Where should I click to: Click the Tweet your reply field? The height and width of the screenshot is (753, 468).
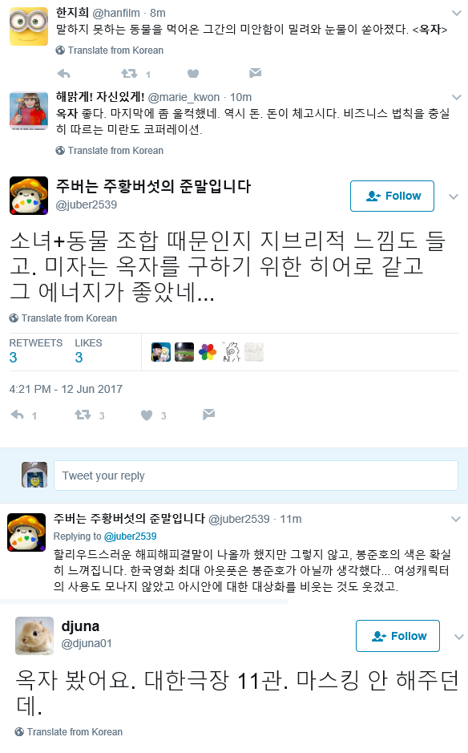256,476
